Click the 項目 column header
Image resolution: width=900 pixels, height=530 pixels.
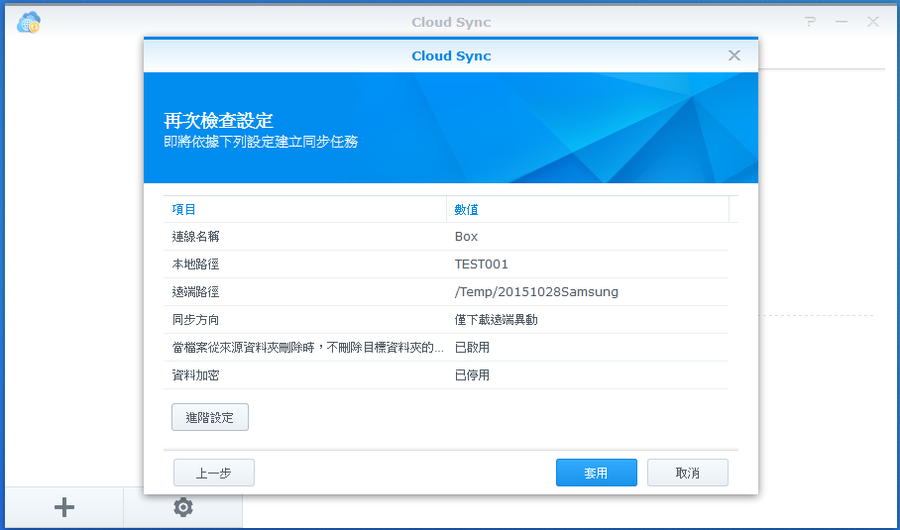(304, 209)
